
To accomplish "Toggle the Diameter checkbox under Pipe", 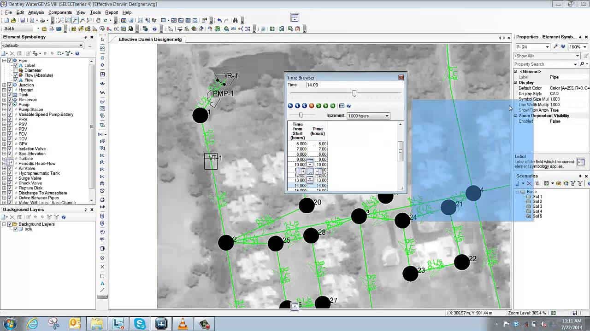I will [x=15, y=70].
